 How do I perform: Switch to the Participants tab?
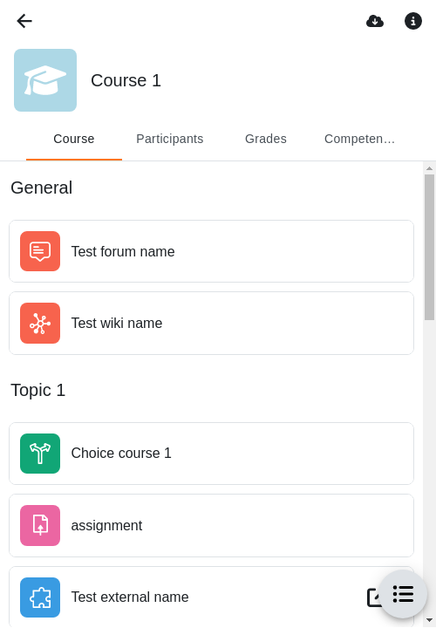(x=170, y=139)
